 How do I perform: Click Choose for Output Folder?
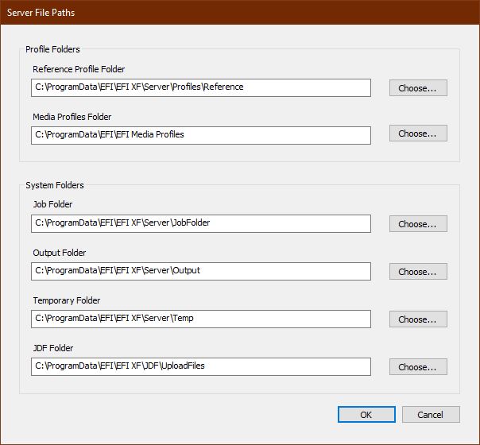pyautogui.click(x=418, y=272)
